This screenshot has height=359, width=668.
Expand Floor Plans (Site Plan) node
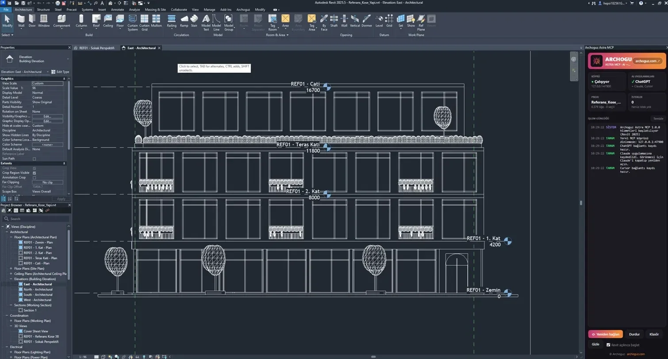pyautogui.click(x=11, y=268)
